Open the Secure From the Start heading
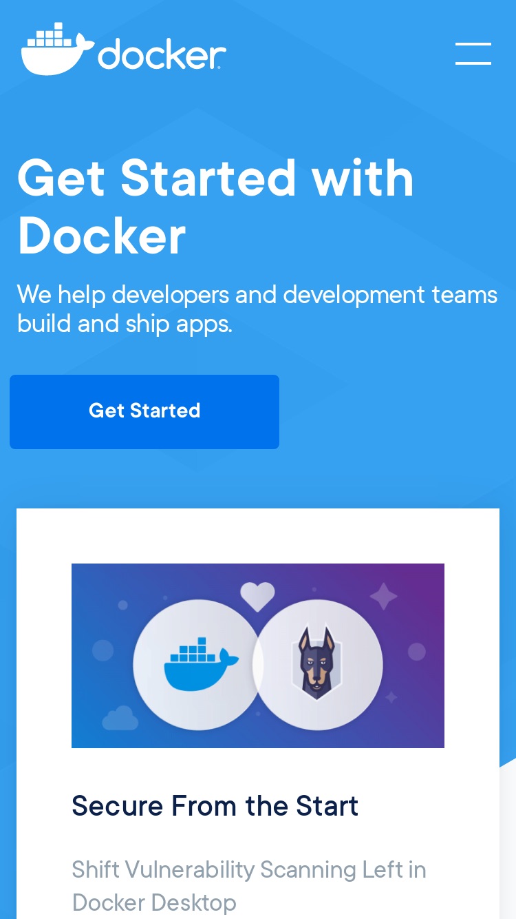The height and width of the screenshot is (919, 516). pyautogui.click(x=215, y=805)
